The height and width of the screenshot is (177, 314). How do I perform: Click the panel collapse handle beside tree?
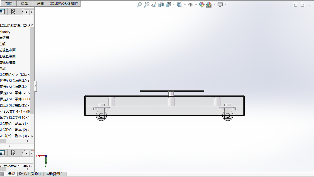[x=35, y=86]
